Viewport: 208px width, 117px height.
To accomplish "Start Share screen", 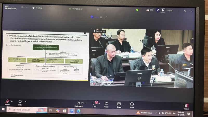I will (x=119, y=105).
